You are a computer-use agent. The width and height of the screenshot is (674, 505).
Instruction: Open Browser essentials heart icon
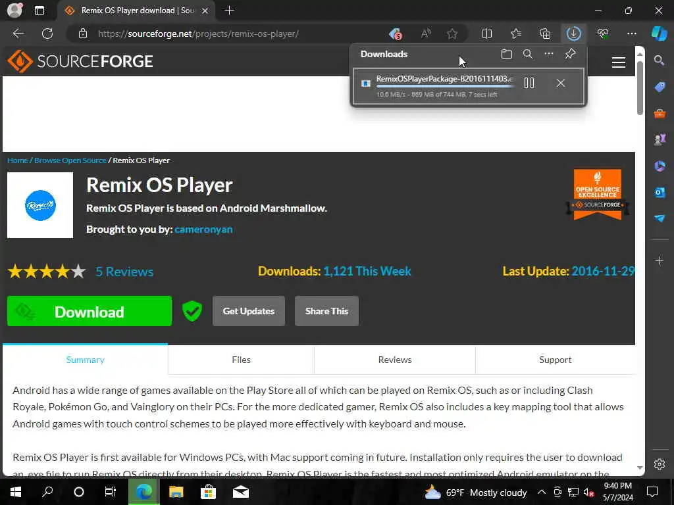pos(603,34)
